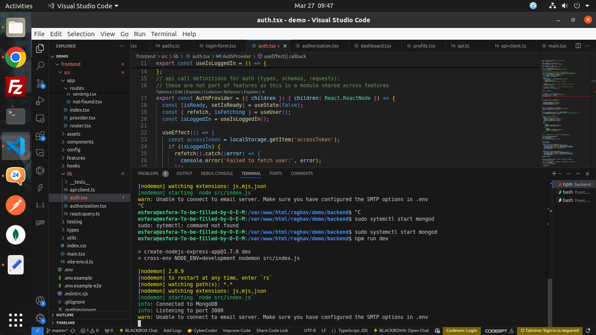Click the notifications bell in status bar
The width and height of the screenshot is (596, 335).
coord(588,331)
